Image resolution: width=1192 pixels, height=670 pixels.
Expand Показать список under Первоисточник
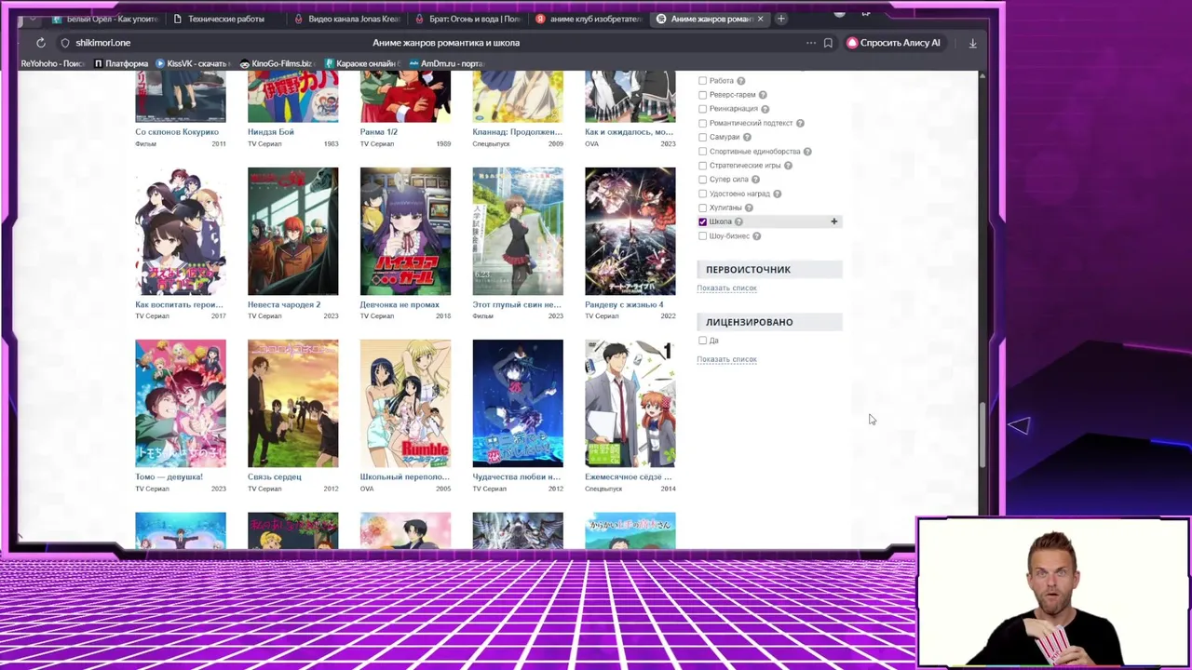click(x=726, y=288)
